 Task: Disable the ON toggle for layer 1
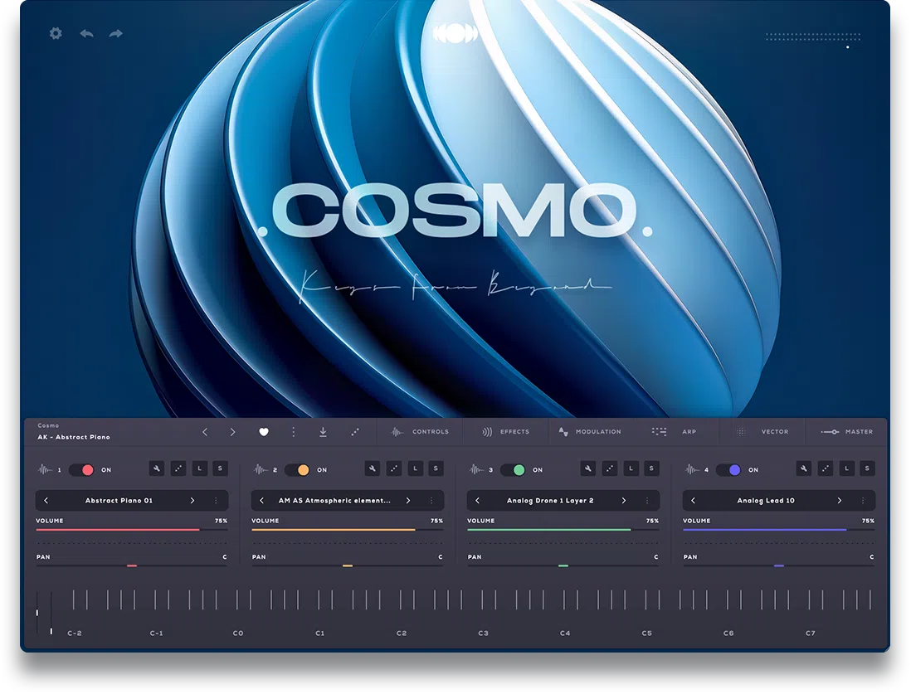click(83, 468)
